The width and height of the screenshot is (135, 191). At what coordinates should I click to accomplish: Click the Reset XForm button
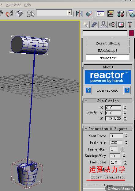(108, 43)
